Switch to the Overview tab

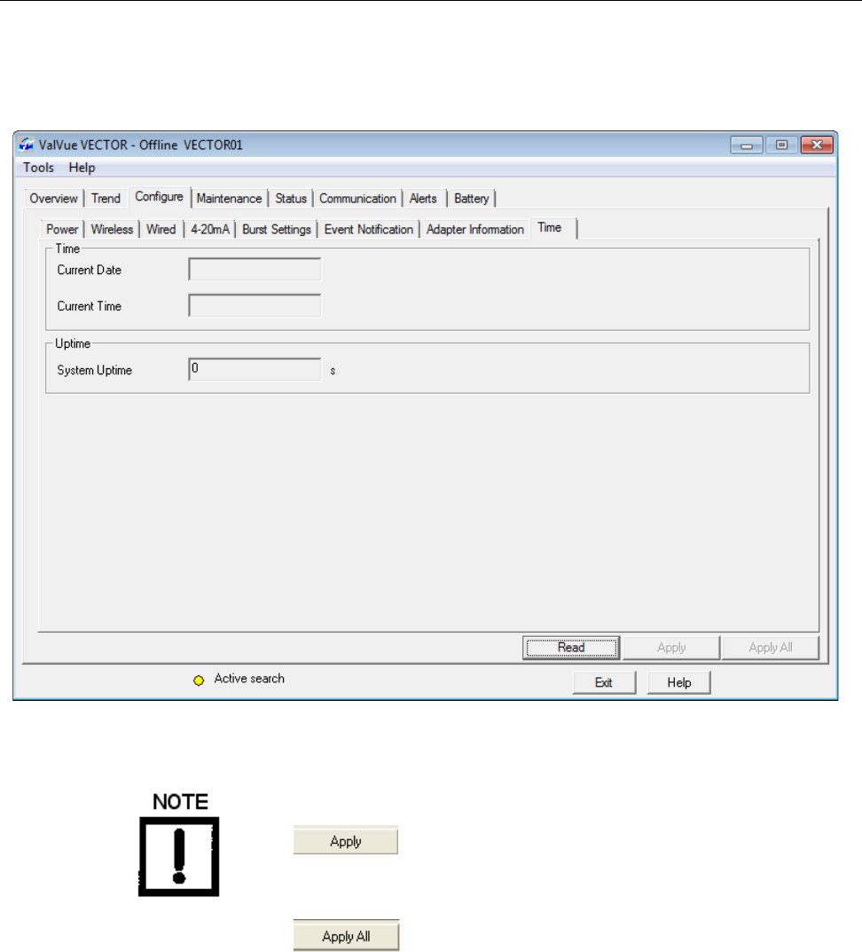point(53,199)
